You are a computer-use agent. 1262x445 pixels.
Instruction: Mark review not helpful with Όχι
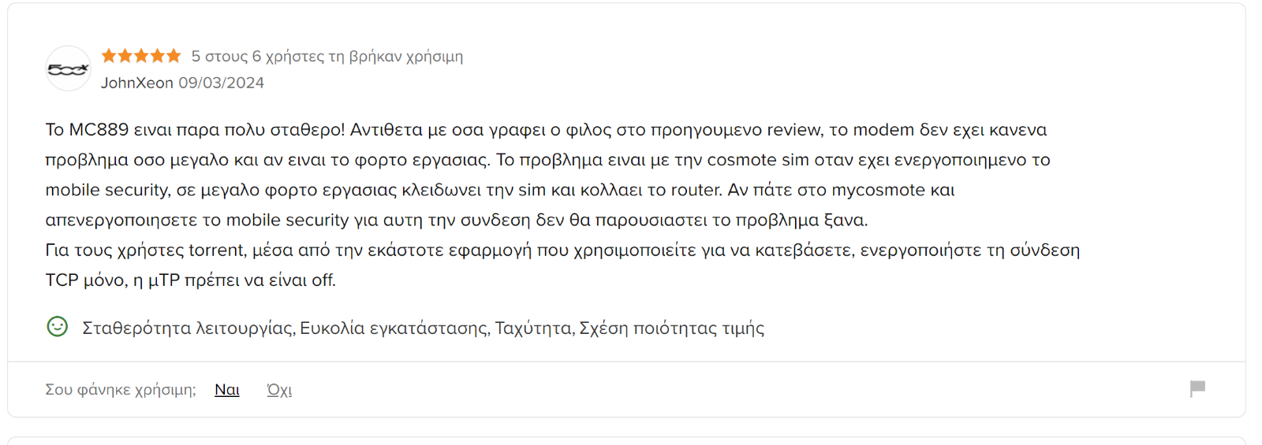click(279, 390)
